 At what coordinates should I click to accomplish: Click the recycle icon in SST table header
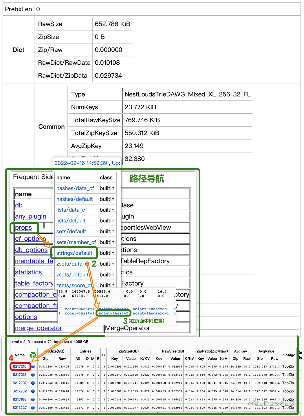(33, 355)
